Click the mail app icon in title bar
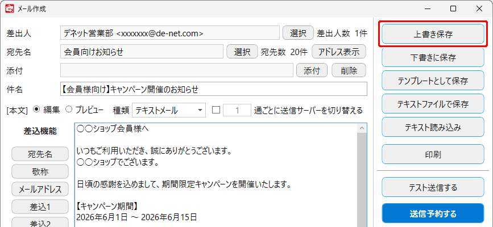The height and width of the screenshot is (227, 493). point(10,9)
